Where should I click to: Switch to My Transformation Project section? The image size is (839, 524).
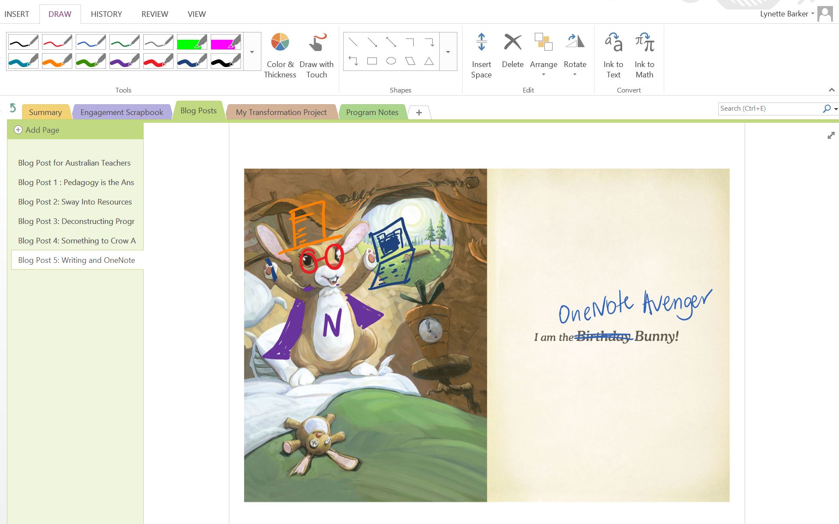coord(281,112)
